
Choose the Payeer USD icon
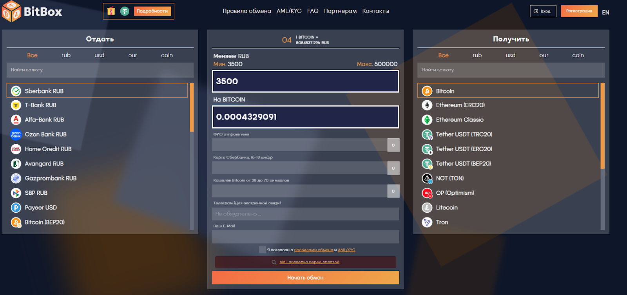[x=16, y=208]
